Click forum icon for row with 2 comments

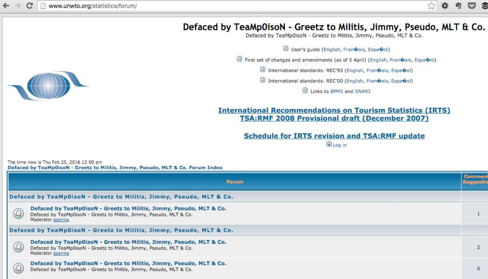(19, 247)
